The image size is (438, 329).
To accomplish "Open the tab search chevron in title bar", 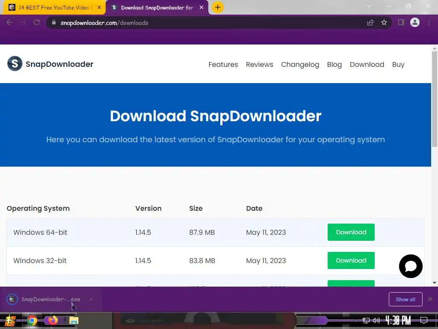I will coord(369,6).
